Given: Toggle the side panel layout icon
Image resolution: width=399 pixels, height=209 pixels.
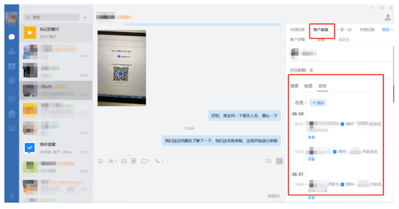Looking at the screenshot, I should pos(280,161).
